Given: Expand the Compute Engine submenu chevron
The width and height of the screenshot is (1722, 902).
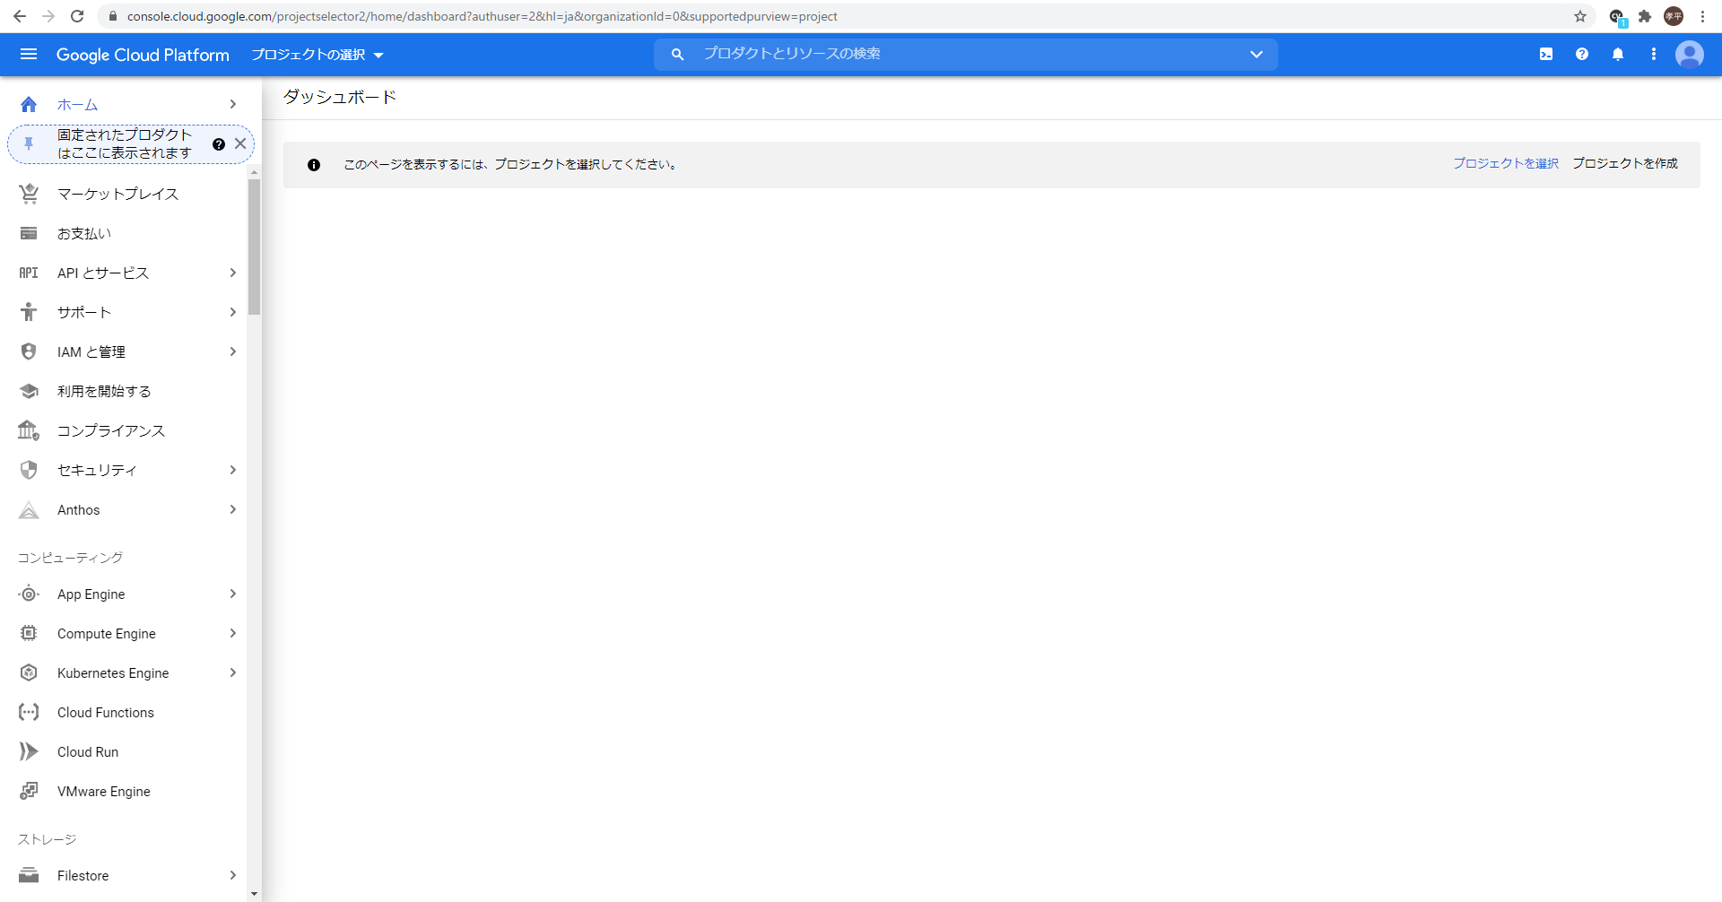Looking at the screenshot, I should (233, 633).
